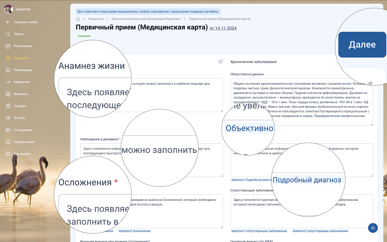The height and width of the screenshot is (242, 387).
Task: Open Сотрудники via the graduation cap icon
Action: (x=8, y=130)
